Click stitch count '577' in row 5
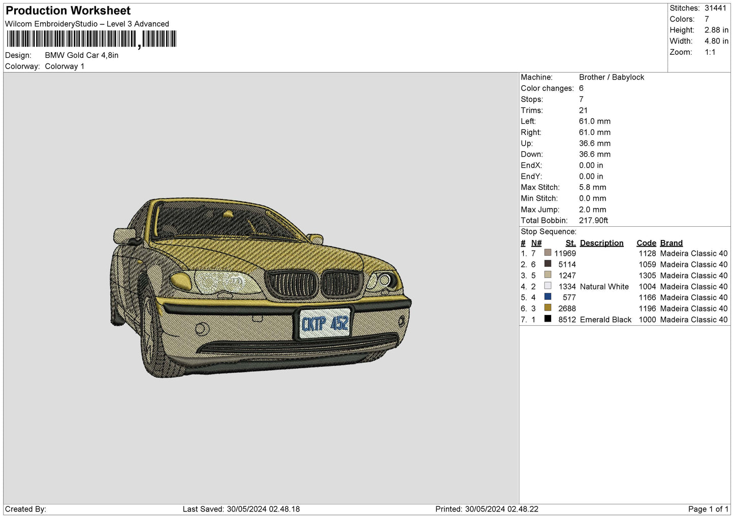The image size is (734, 518). (x=569, y=298)
